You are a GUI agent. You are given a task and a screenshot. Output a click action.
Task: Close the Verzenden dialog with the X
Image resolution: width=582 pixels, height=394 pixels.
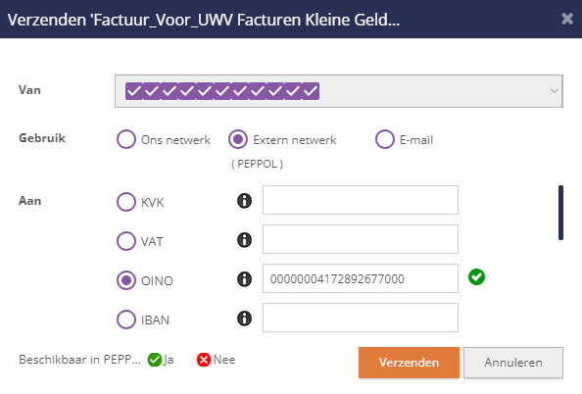(x=567, y=19)
